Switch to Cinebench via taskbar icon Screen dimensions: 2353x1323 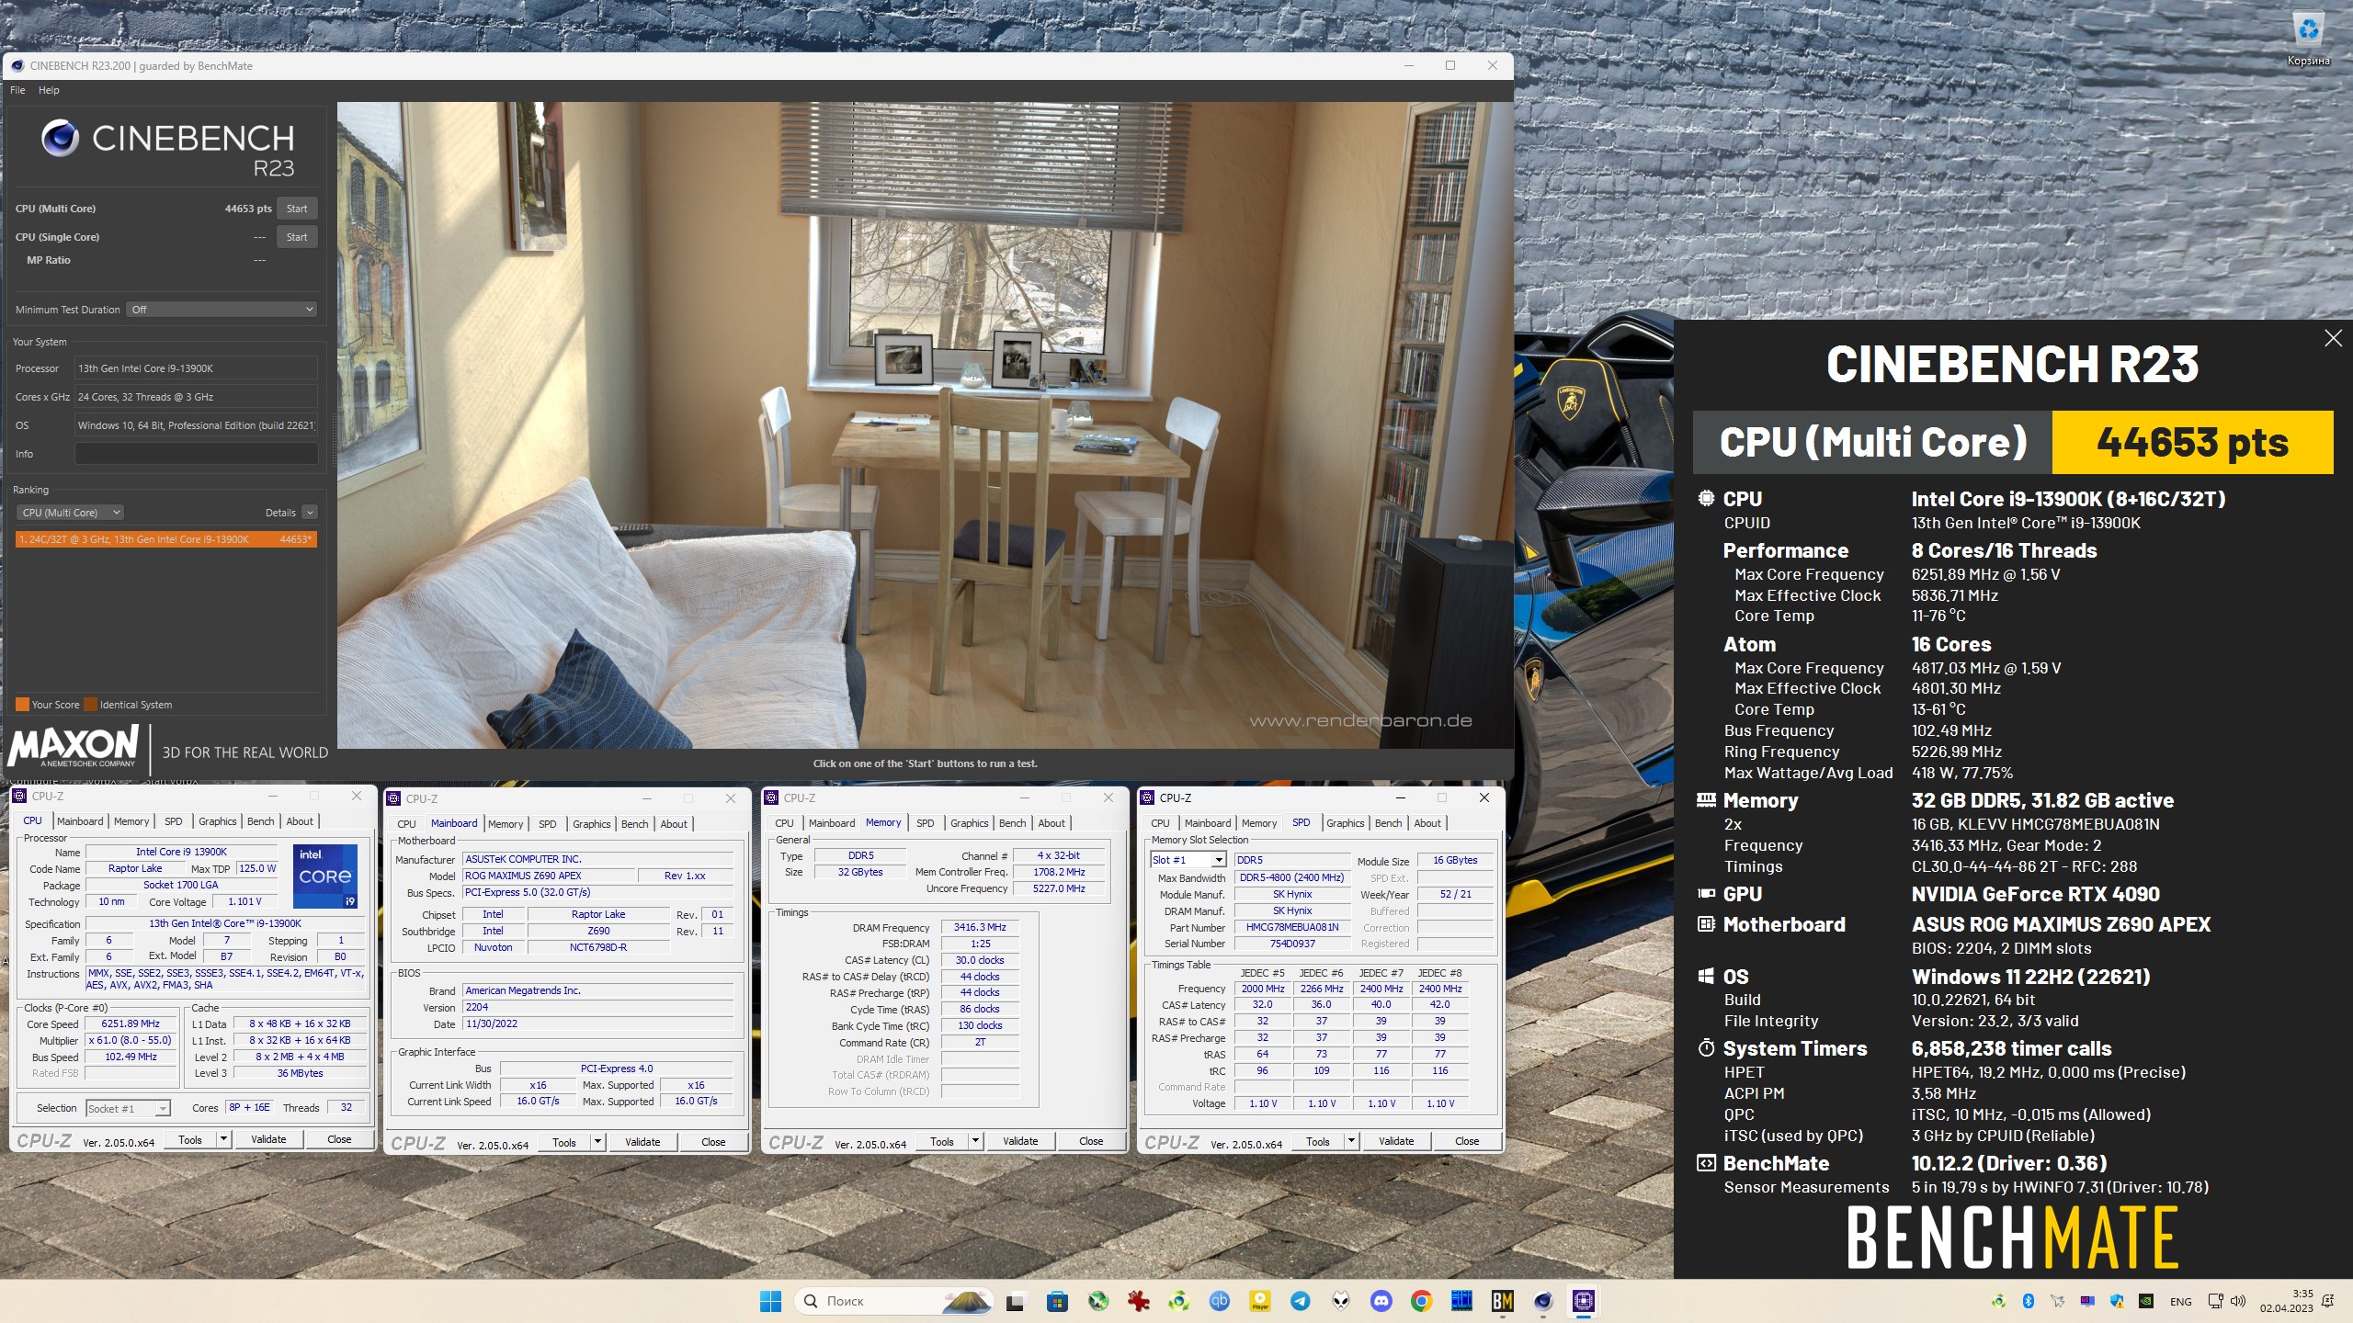[1542, 1301]
